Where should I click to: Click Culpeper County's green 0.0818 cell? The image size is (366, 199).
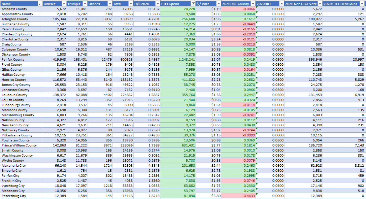[x=238, y=49]
